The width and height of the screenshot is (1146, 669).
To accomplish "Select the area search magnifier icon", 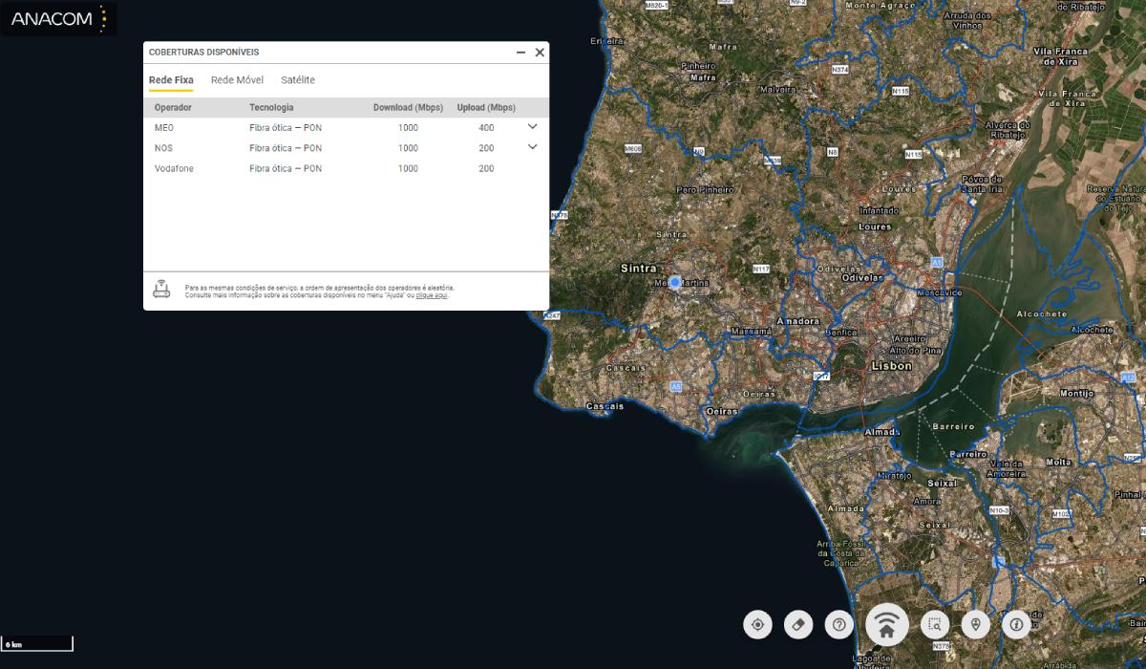I will tap(935, 625).
